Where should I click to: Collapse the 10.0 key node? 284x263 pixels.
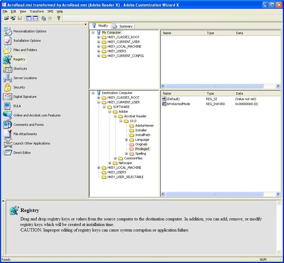pos(121,121)
